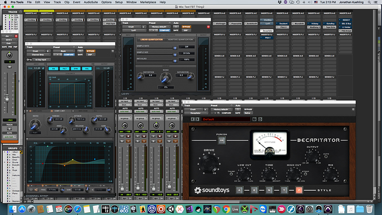Click the Channel Strip Knee knob
This screenshot has height=215, width=382.
pos(64,130)
